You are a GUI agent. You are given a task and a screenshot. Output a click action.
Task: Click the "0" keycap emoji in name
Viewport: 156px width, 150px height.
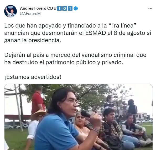[65, 8]
